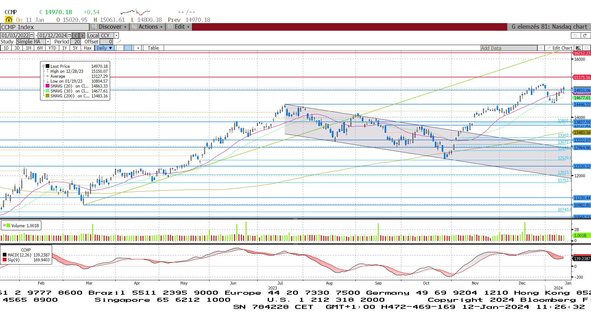This screenshot has height=324, width=591.
Task: Click the Add Data input field
Action: [509, 48]
